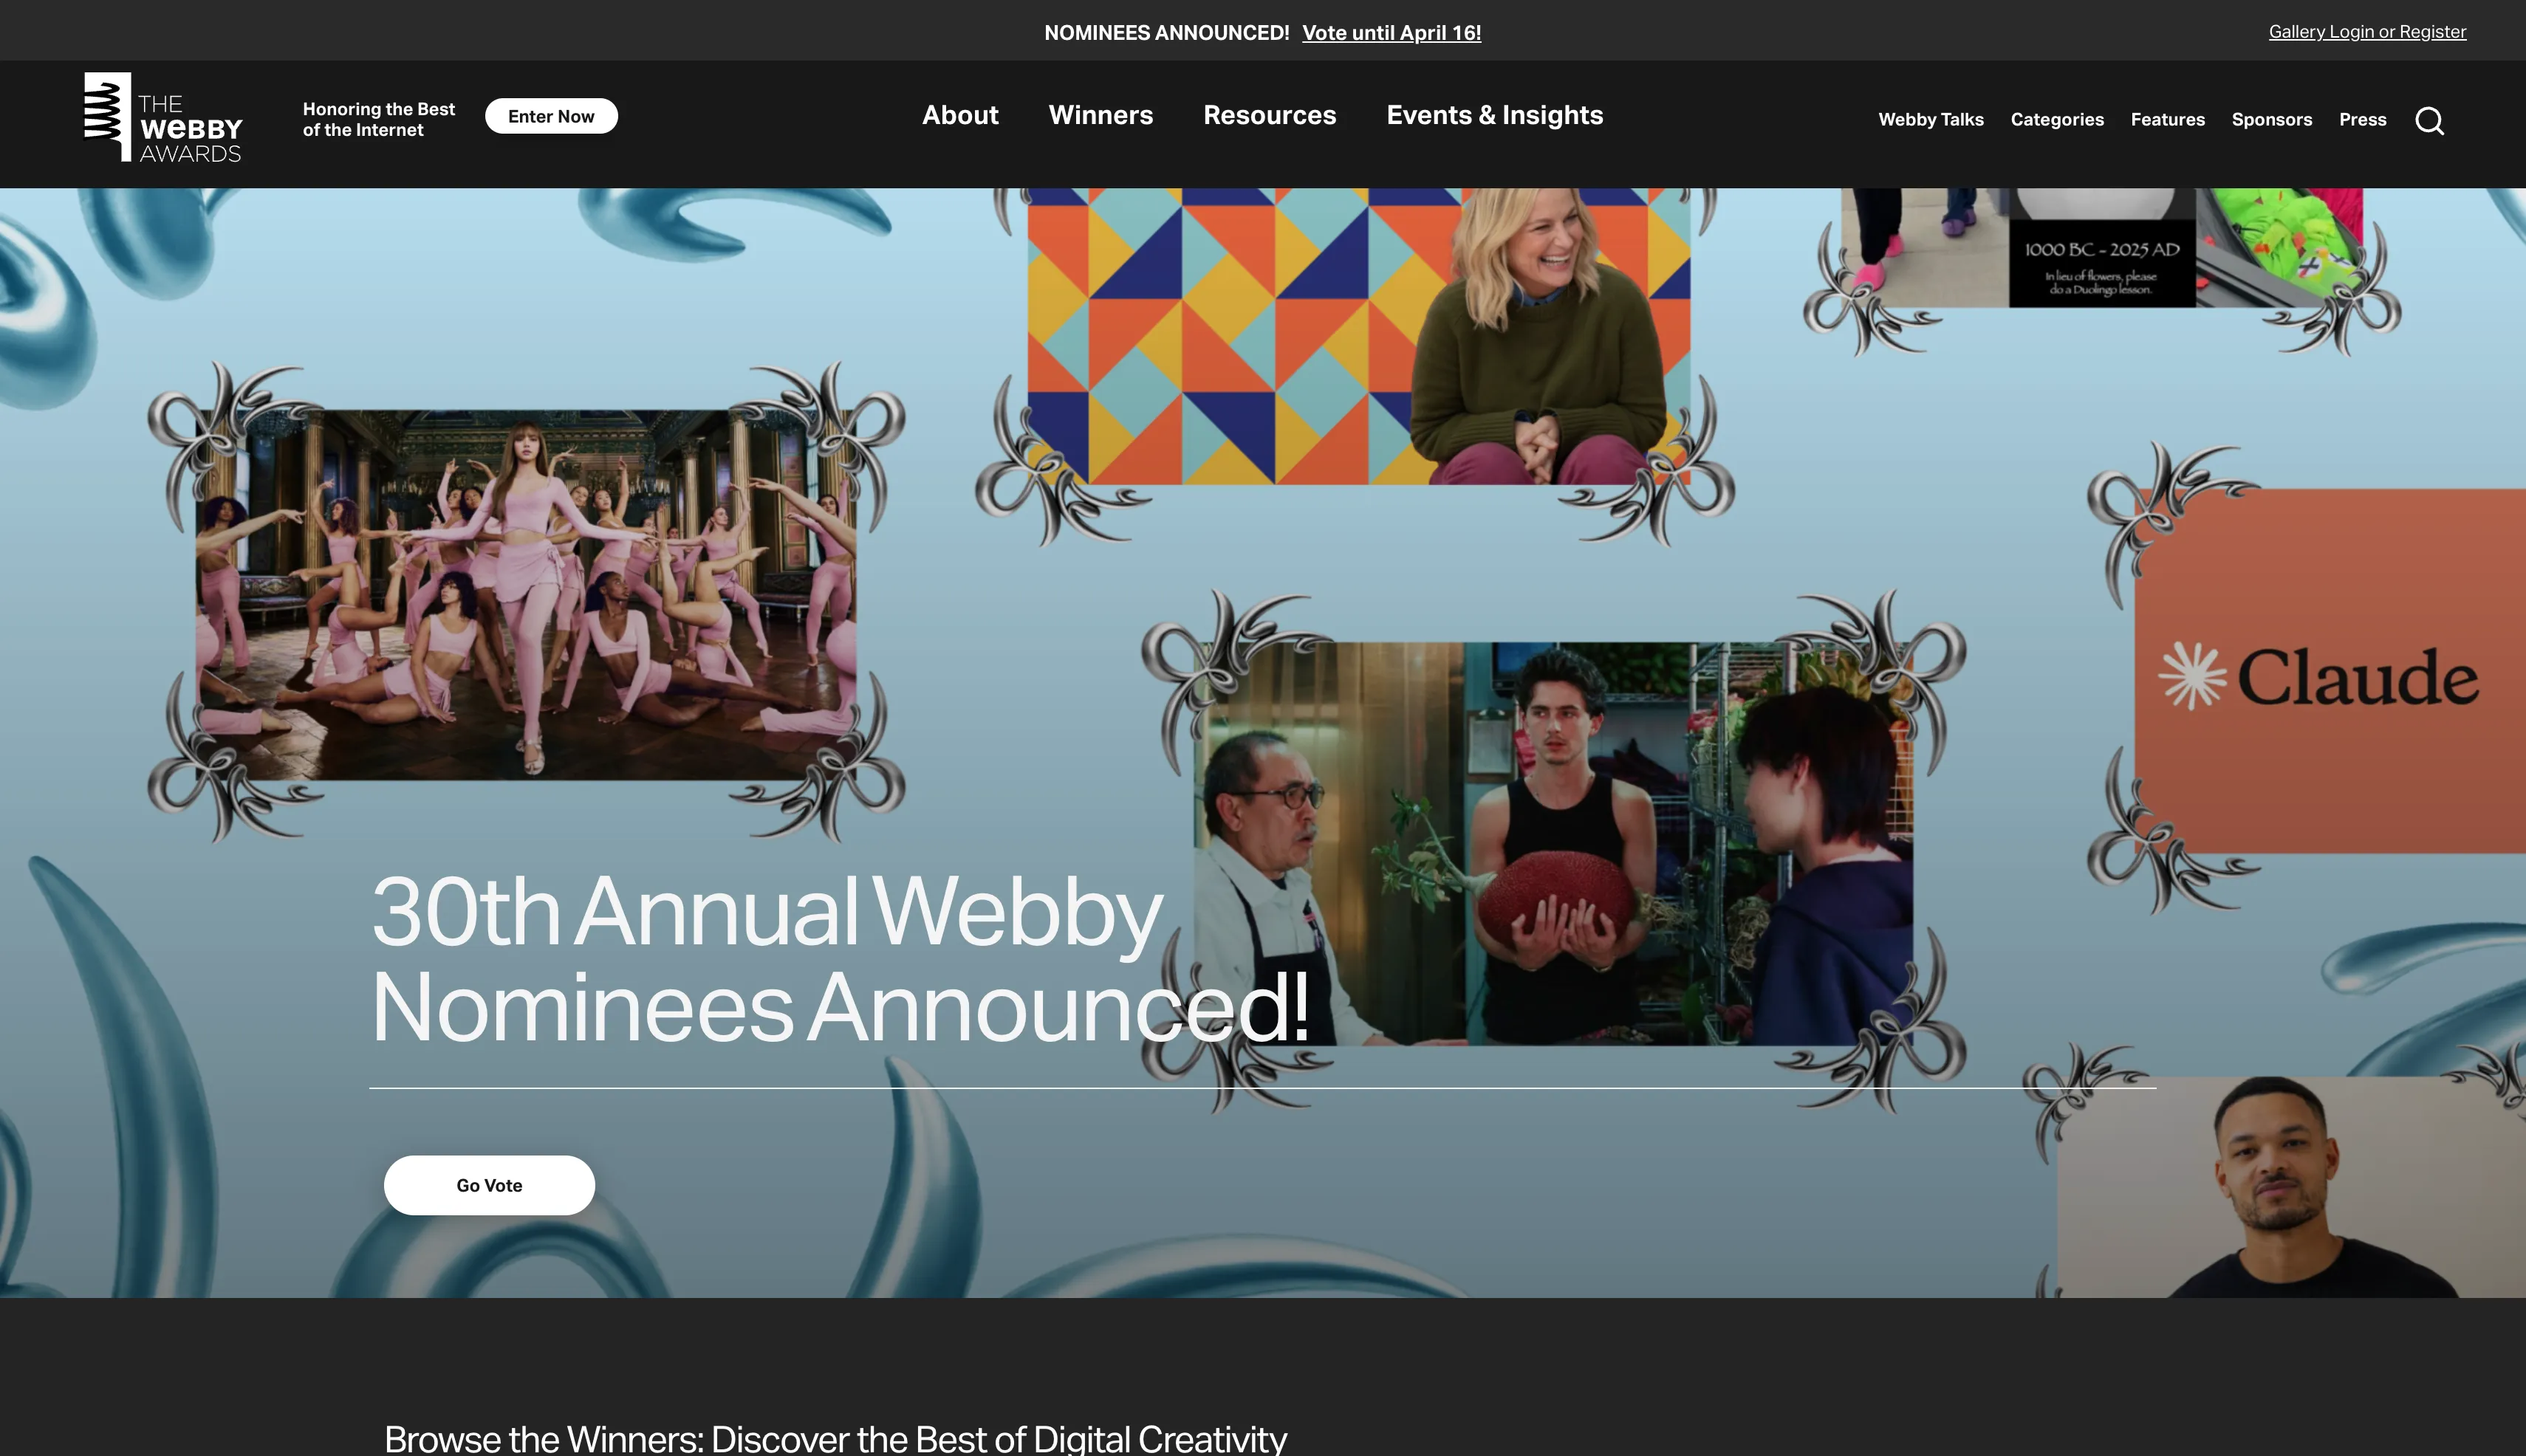2526x1456 pixels.
Task: Go to Webby Talks page
Action: pyautogui.click(x=1931, y=119)
